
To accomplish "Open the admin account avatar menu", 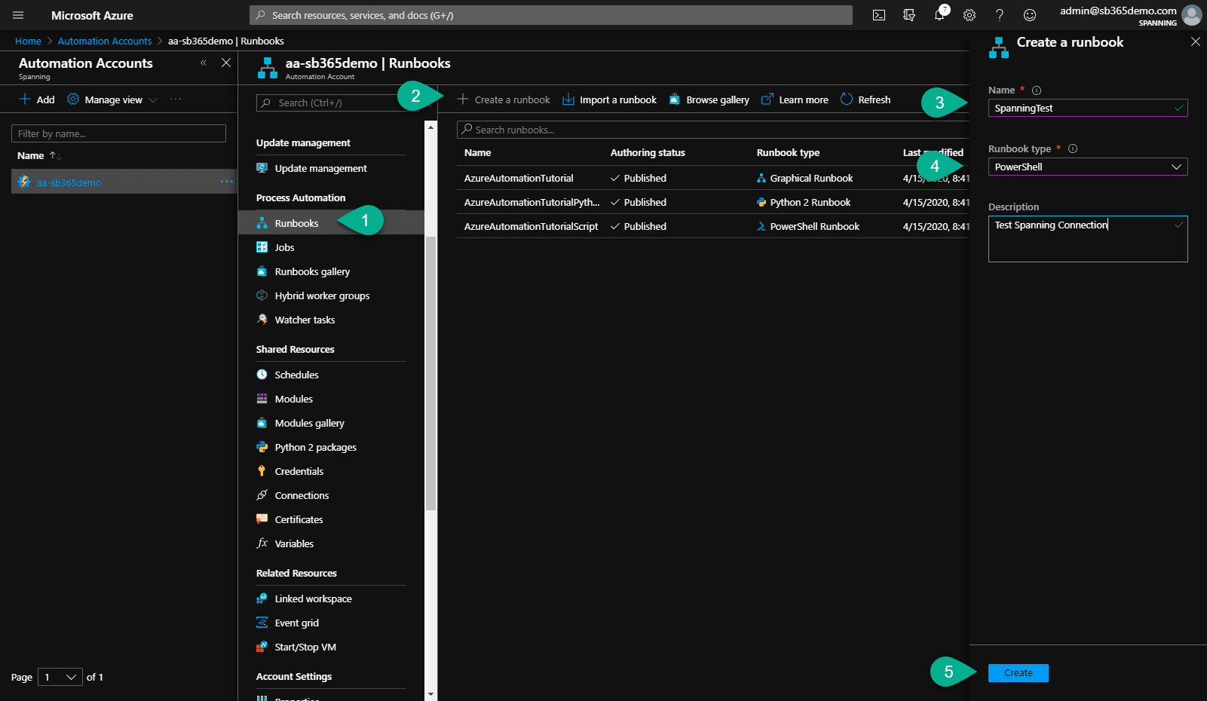I will (x=1192, y=15).
